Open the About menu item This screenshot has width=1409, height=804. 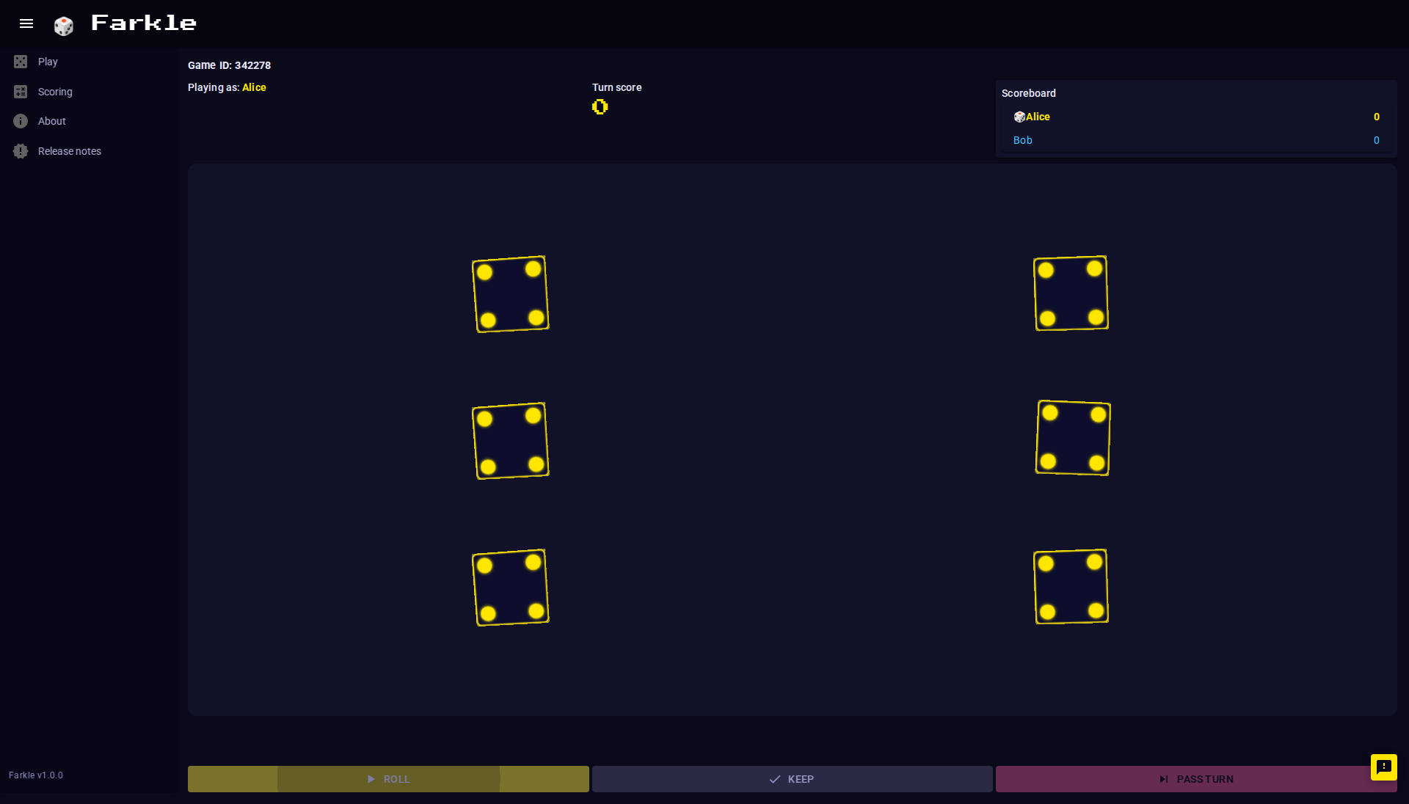[88, 121]
